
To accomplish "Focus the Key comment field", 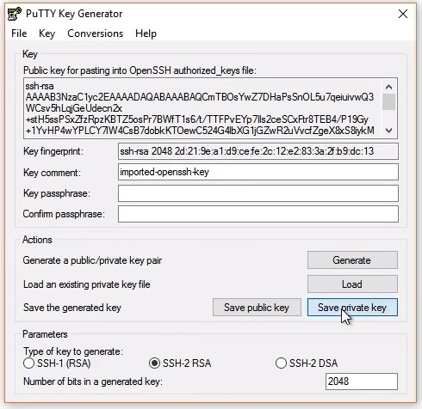I will click(x=258, y=172).
